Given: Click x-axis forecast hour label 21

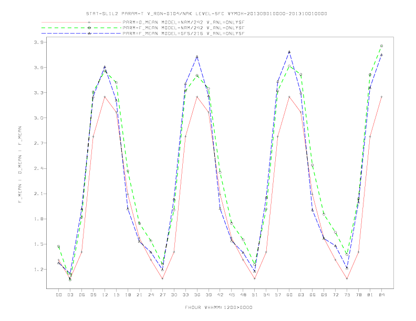Looking at the screenshot, I should 139,295.
